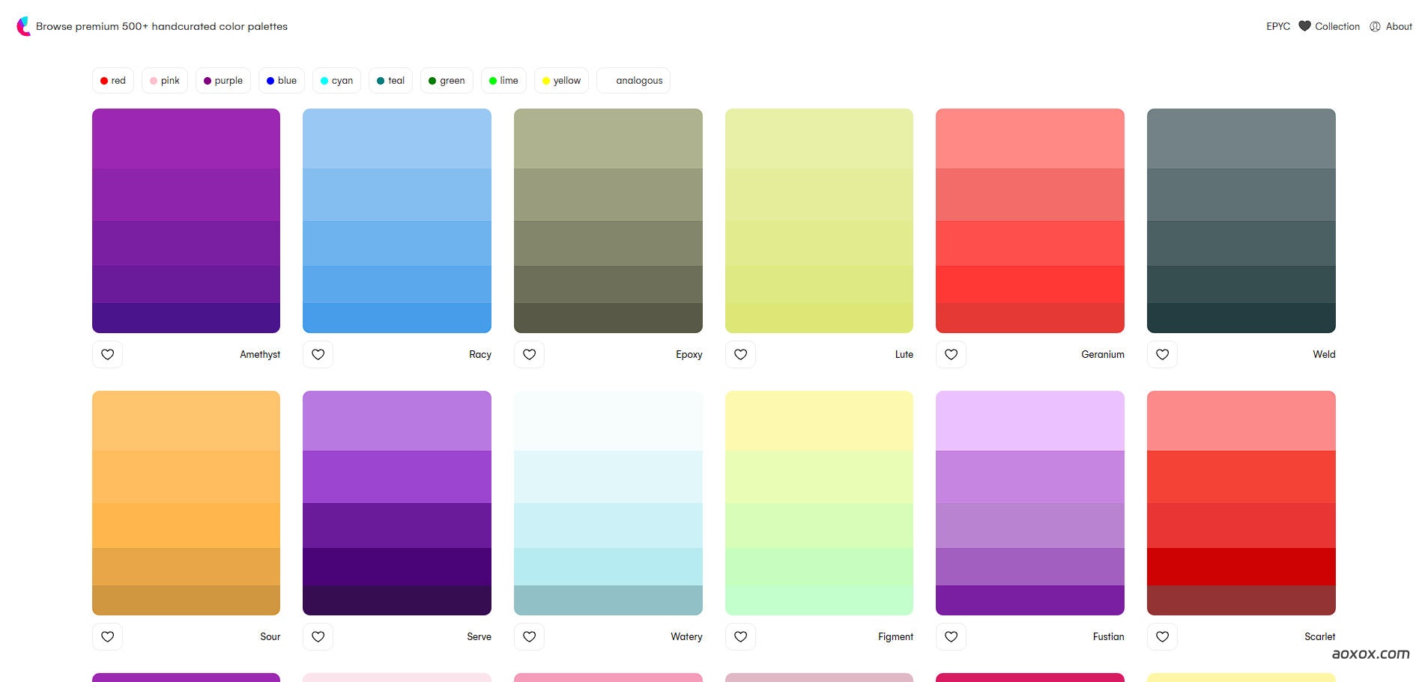Favorite the Amethyst palette with heart icon

pos(107,354)
